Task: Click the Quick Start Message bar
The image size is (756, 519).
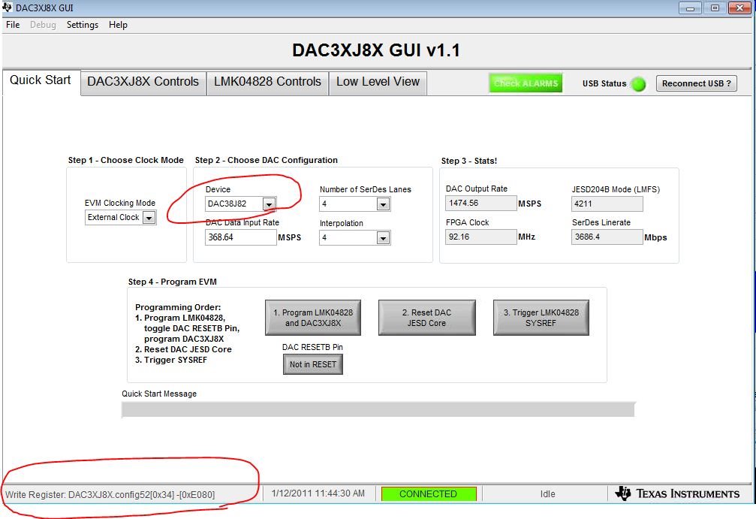Action: pos(378,409)
